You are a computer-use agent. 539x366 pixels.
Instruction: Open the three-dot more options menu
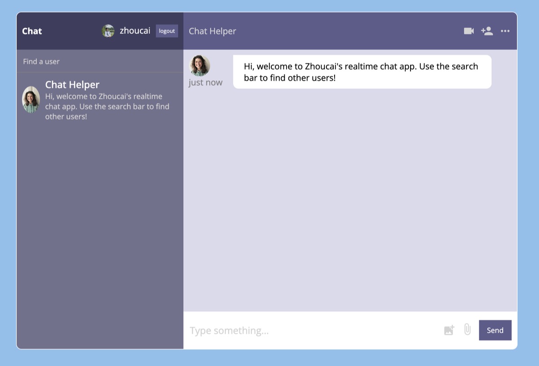pos(505,31)
